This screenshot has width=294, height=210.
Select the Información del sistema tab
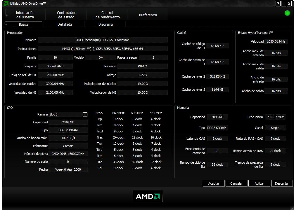25,15
